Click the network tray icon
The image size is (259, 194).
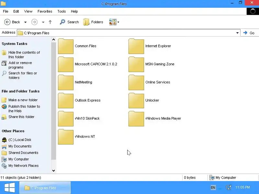pos(229,188)
